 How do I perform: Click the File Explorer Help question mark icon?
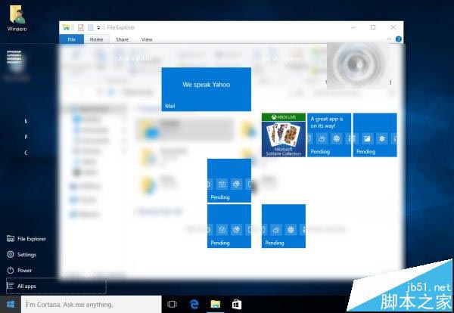pyautogui.click(x=399, y=39)
